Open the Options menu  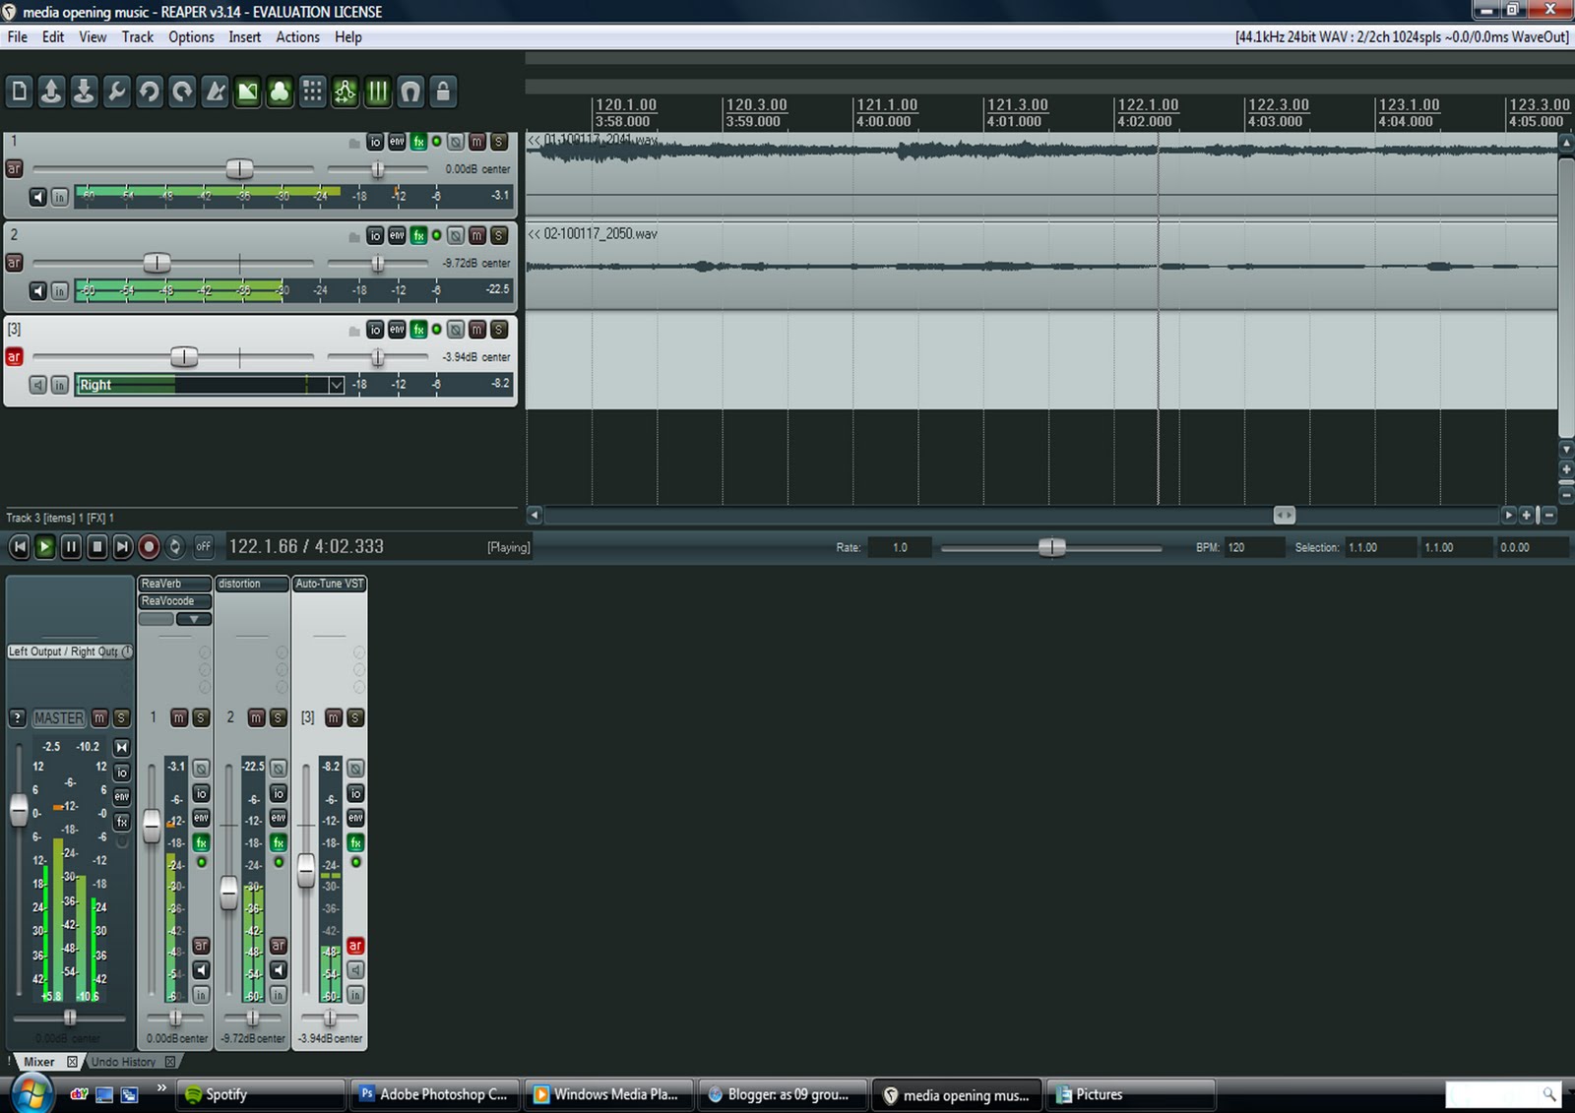click(191, 37)
